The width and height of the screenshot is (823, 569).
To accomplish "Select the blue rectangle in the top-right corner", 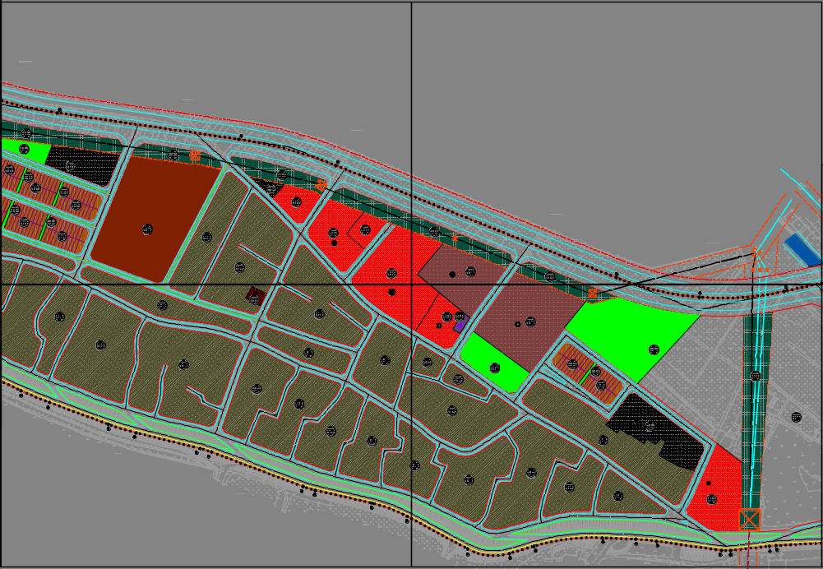I will tap(802, 250).
